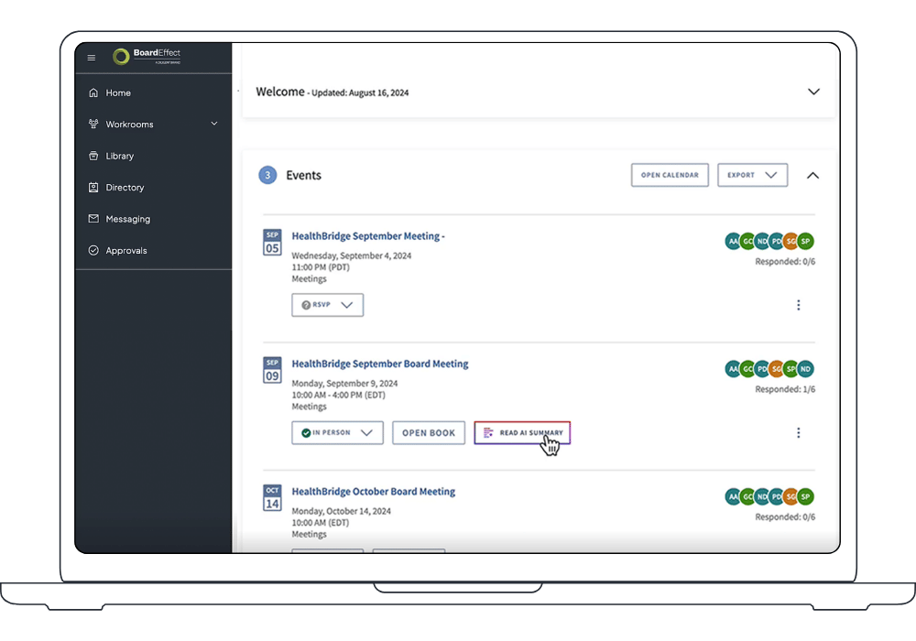Click the Events count badge showing 3
Viewport: 916px width, 641px height.
267,175
